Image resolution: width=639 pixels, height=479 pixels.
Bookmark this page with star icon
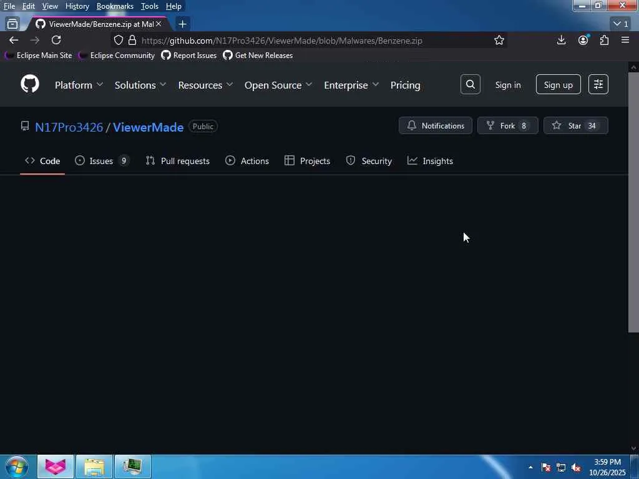point(499,41)
